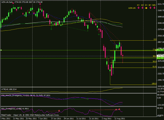
Task: Click the Fibonacci 0.0 level label
Action: [x=155, y=39]
